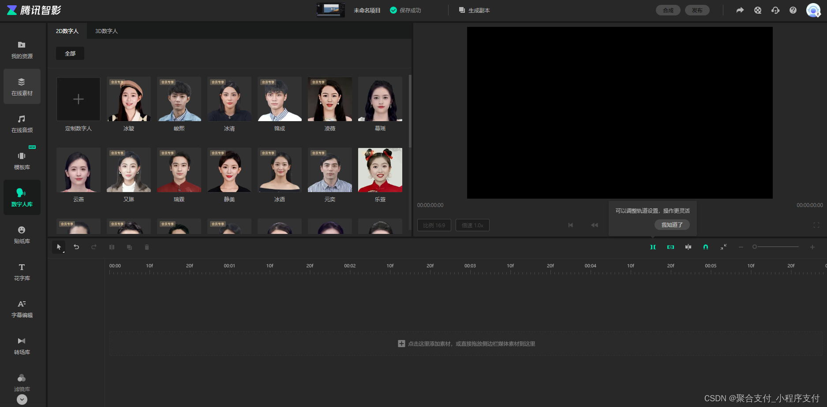Click the 发布 button
Image resolution: width=827 pixels, height=407 pixels.
pyautogui.click(x=697, y=10)
